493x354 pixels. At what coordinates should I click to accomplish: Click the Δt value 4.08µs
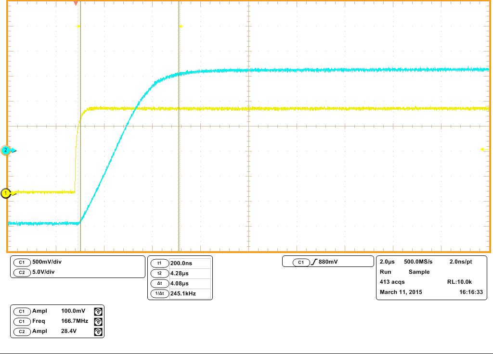[179, 283]
